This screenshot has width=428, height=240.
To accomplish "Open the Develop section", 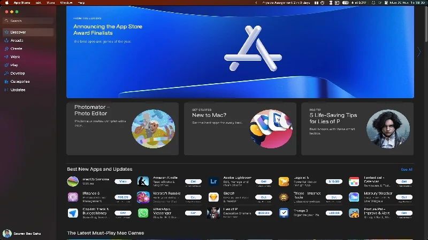I will (28, 73).
